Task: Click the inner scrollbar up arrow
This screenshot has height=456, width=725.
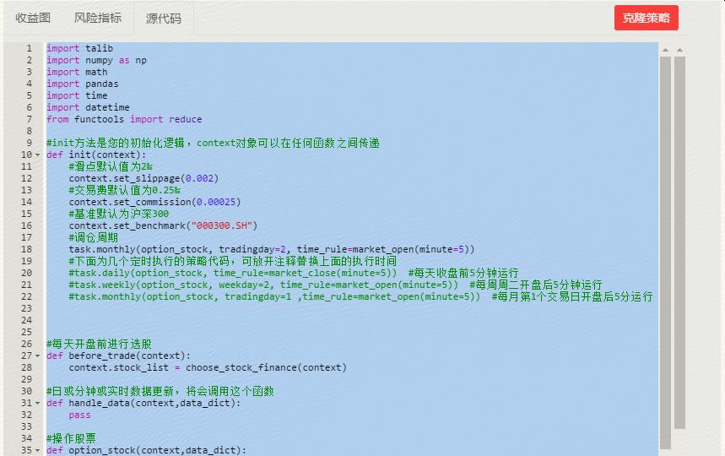Action: [x=665, y=50]
